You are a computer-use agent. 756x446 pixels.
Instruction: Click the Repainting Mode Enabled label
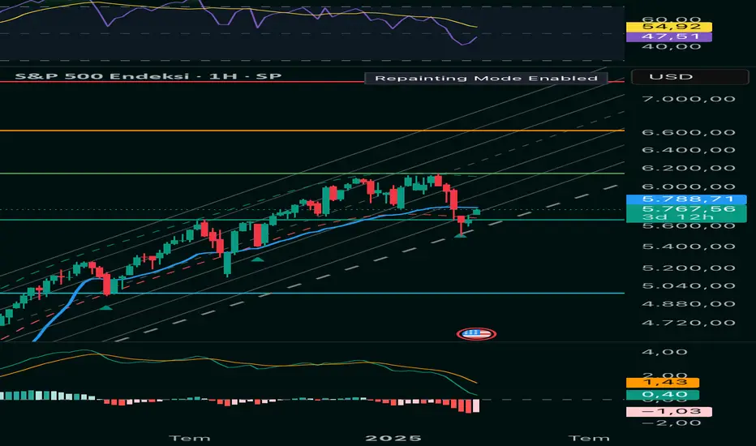click(486, 78)
